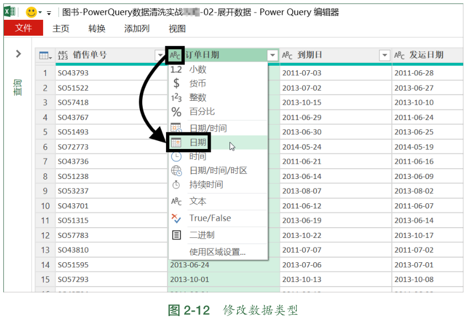Click the stopwatch duration icon

(176, 185)
